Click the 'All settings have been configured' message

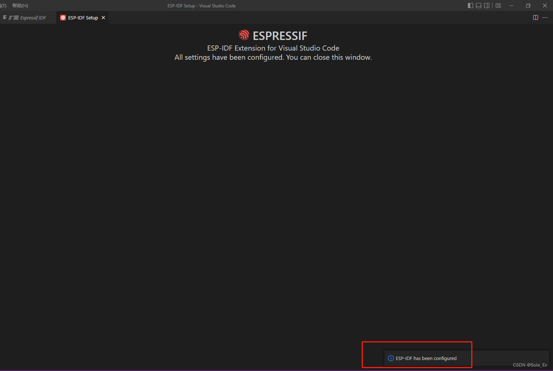tap(273, 57)
